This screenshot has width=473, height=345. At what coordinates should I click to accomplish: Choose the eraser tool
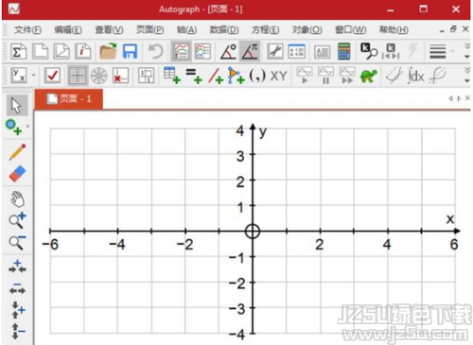pyautogui.click(x=17, y=174)
